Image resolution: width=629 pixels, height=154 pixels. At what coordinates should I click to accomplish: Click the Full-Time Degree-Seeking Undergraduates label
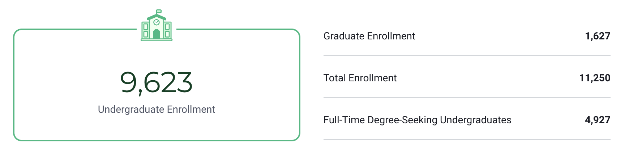click(x=417, y=120)
